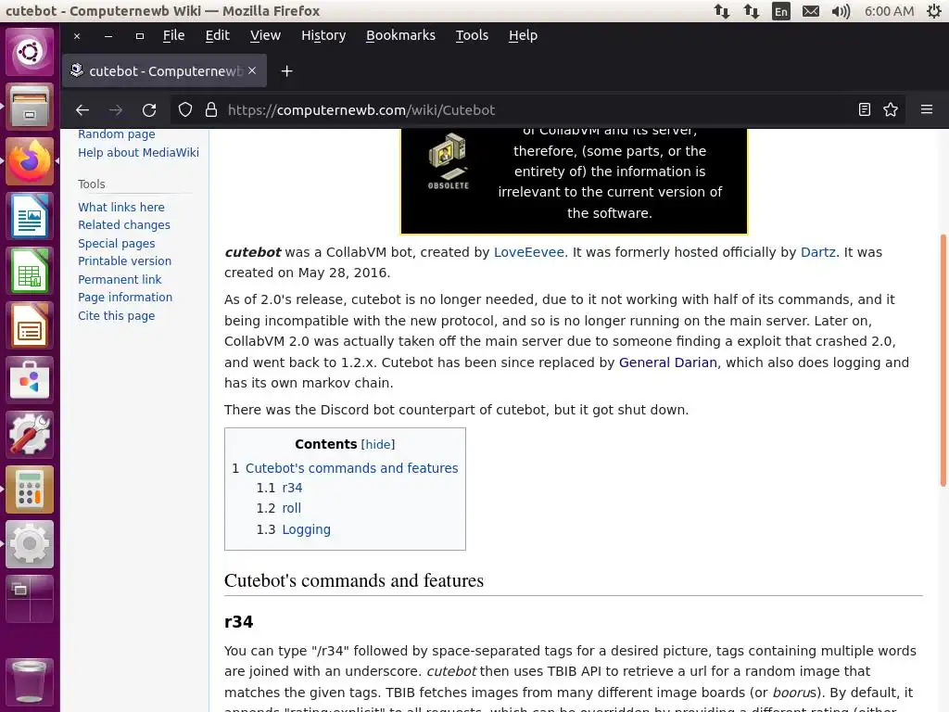Screen dimensions: 949x712
Task: Open the File menu
Action: tap(173, 36)
